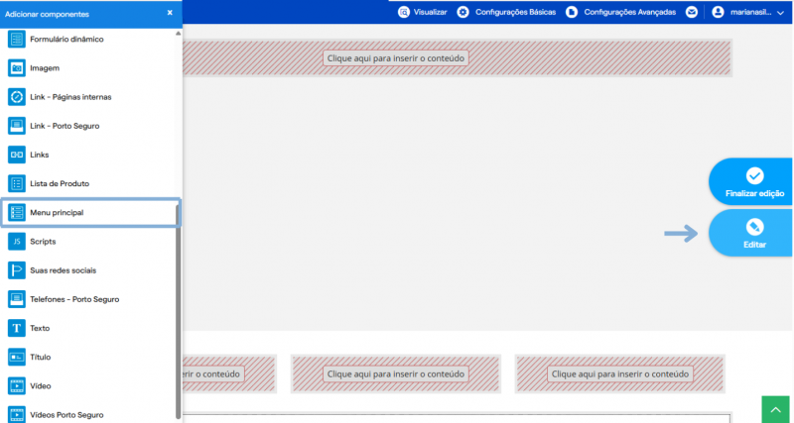Click the 'Formulário dinâmico' label

(66, 39)
